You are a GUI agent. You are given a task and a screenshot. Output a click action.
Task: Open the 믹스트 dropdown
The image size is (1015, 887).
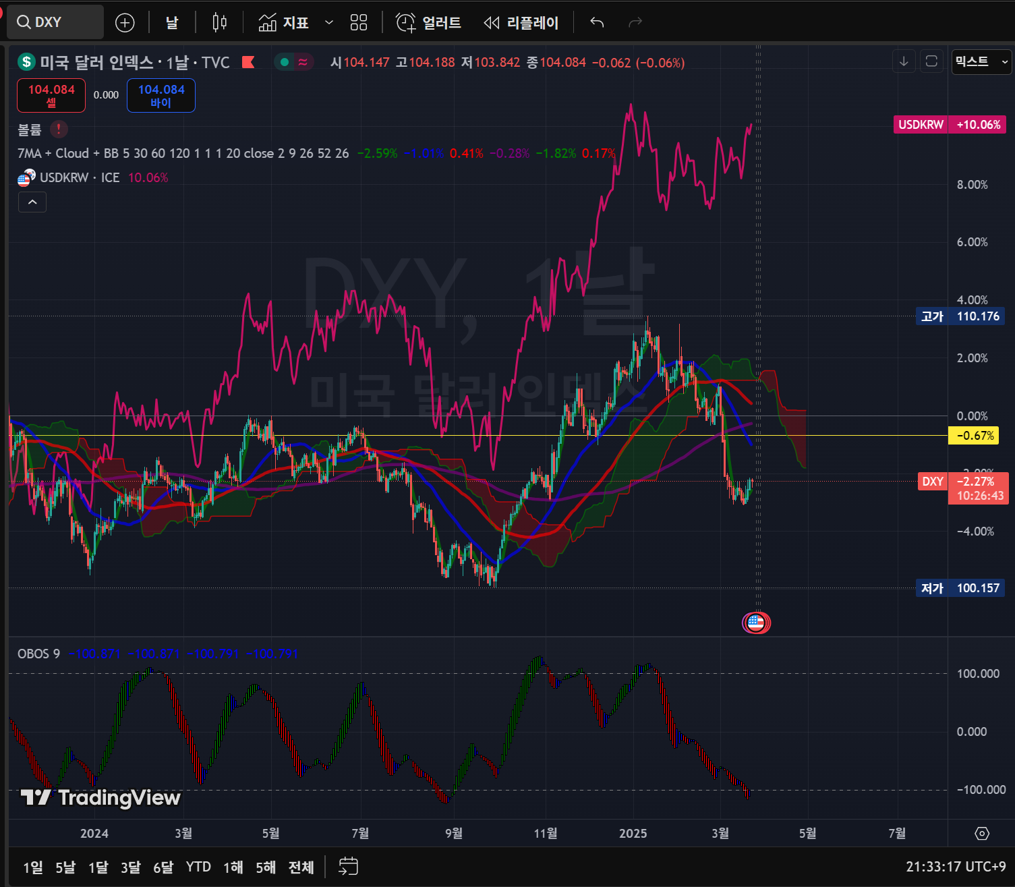[x=981, y=61]
